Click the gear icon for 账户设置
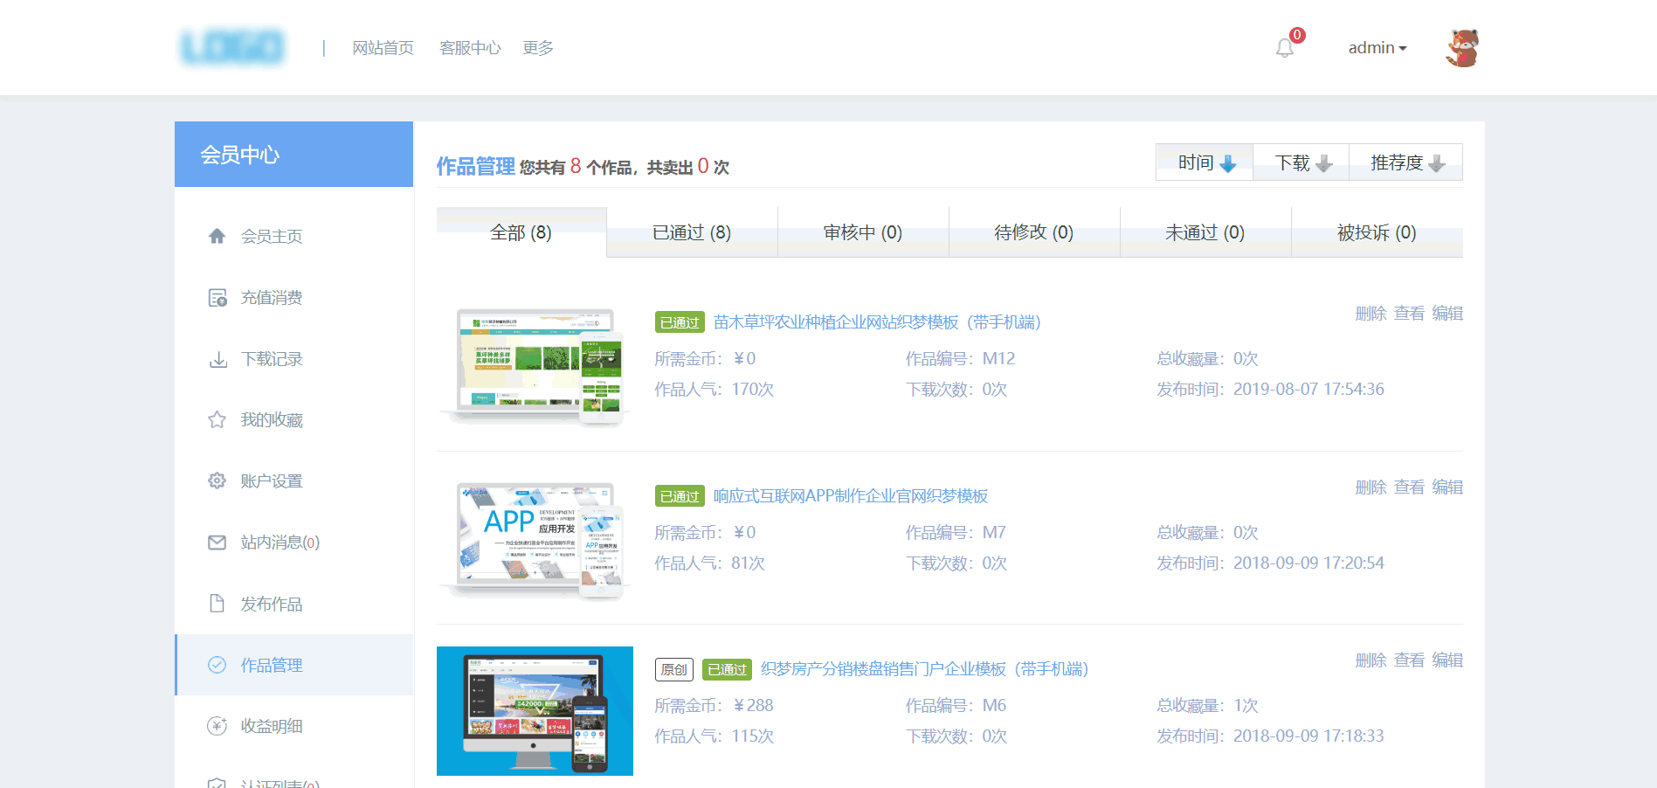This screenshot has height=788, width=1657. coord(217,481)
